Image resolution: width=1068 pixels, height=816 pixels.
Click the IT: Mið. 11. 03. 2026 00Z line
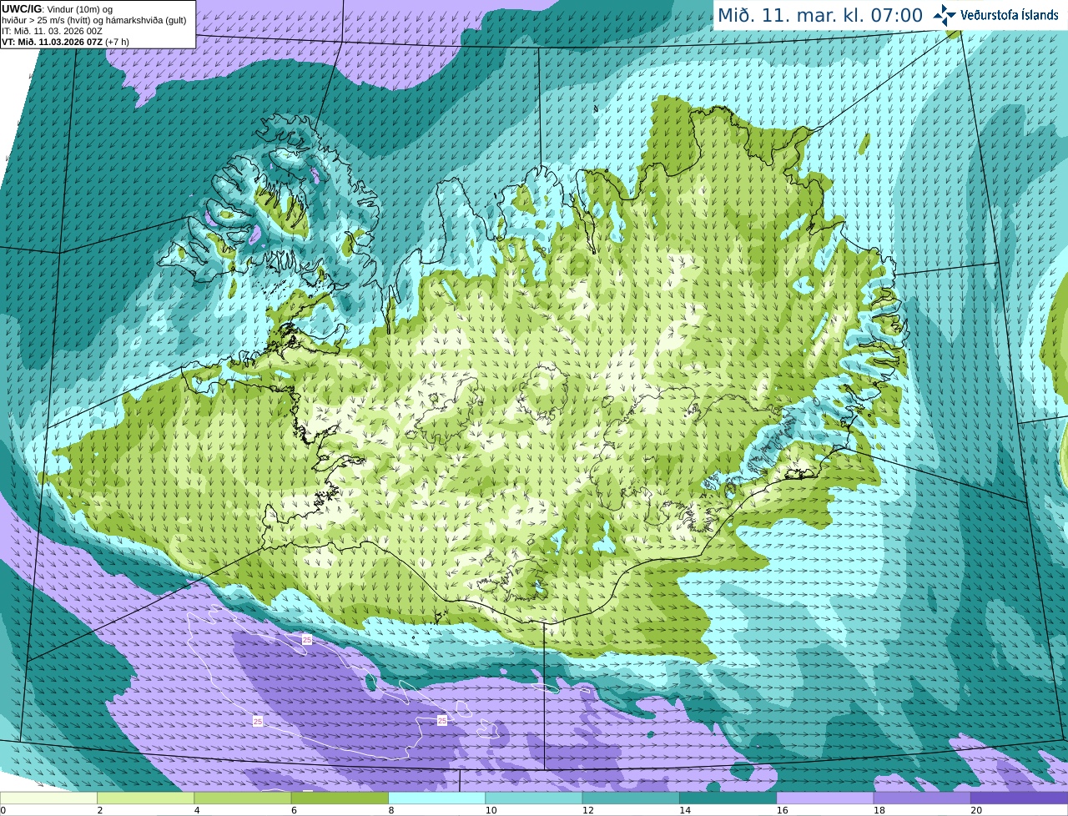[52, 31]
